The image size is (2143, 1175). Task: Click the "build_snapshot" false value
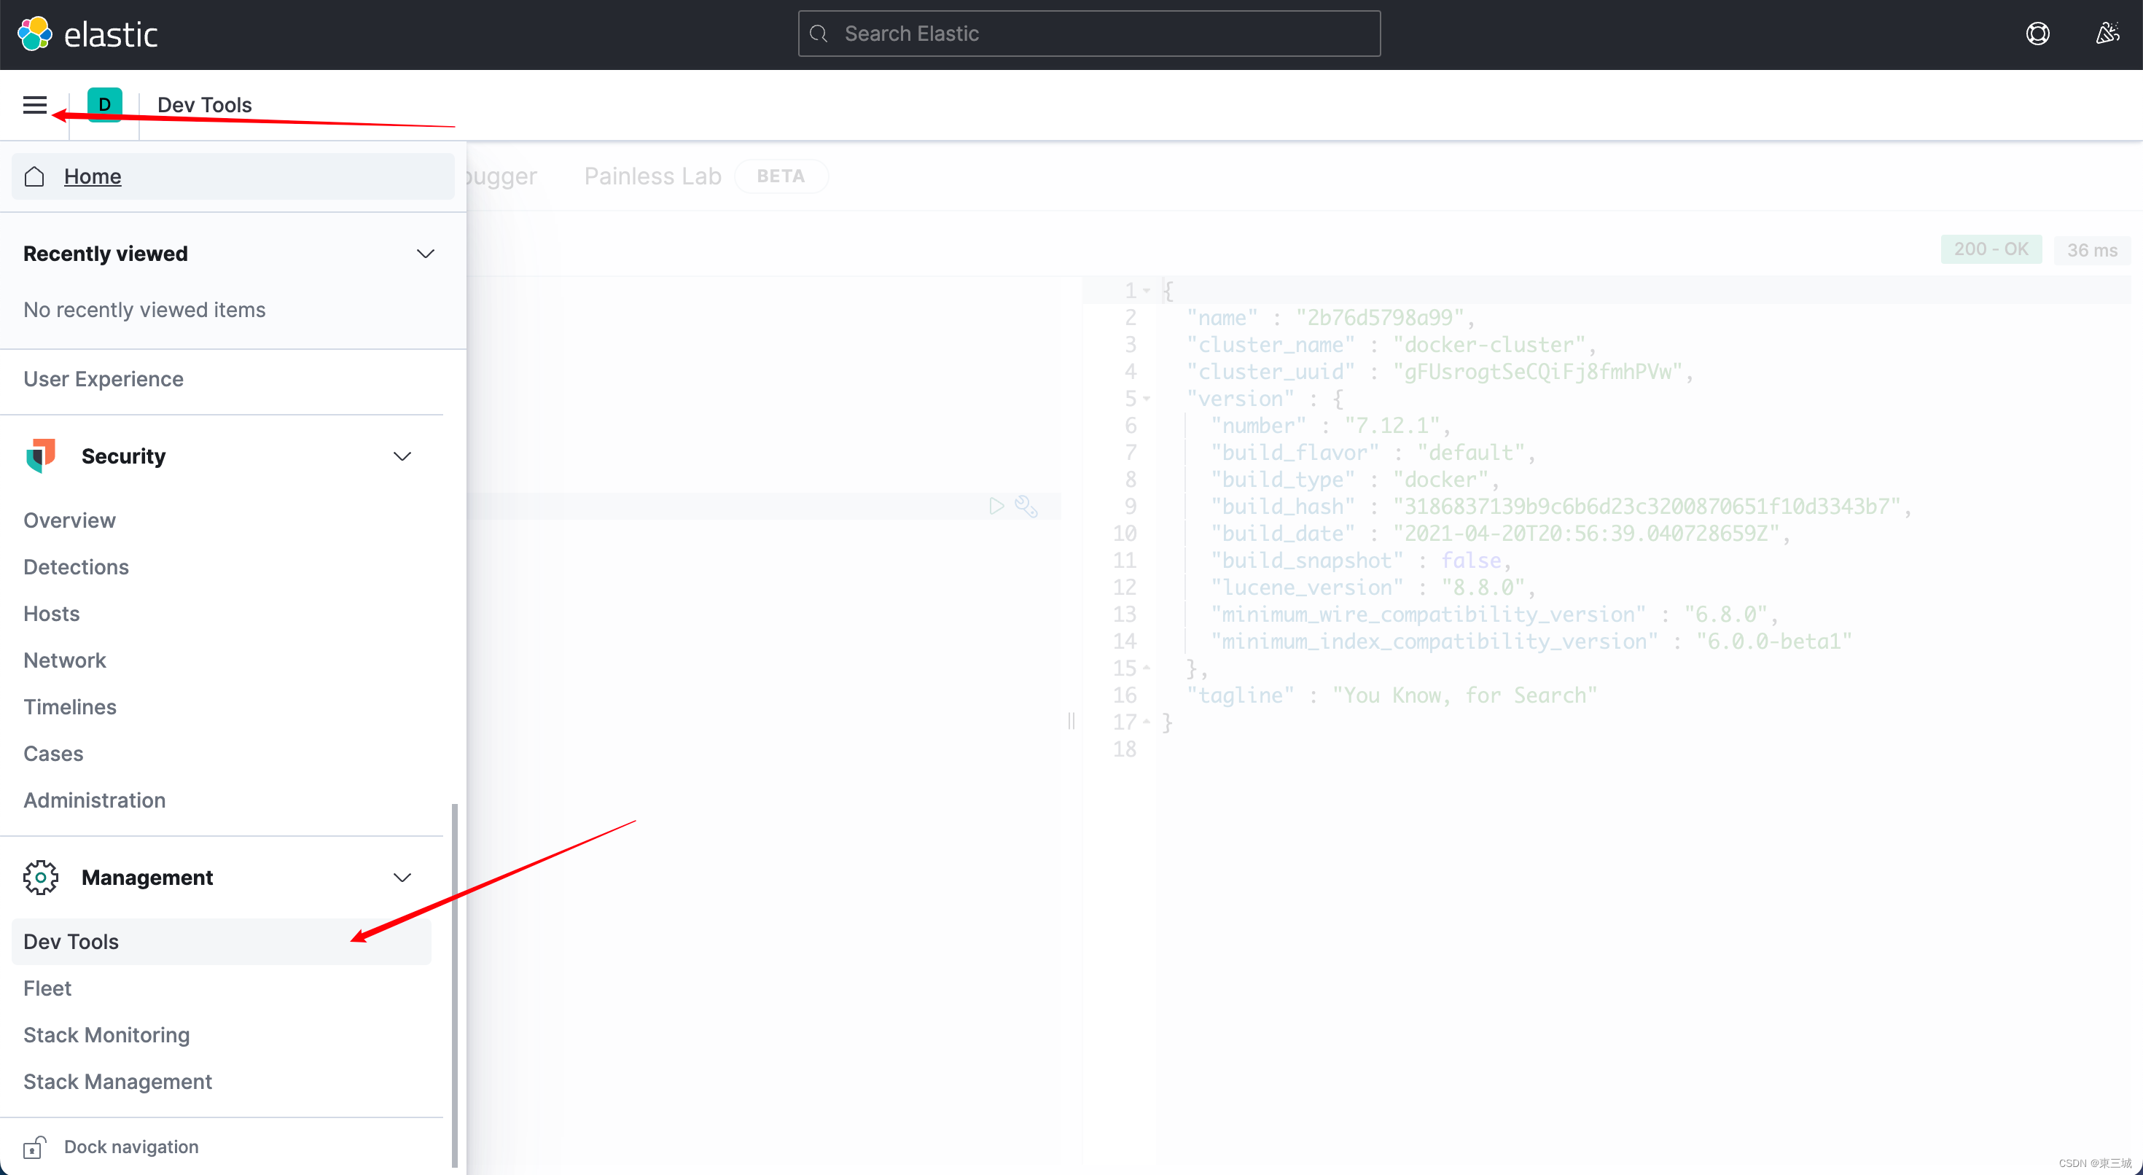click(x=1471, y=561)
